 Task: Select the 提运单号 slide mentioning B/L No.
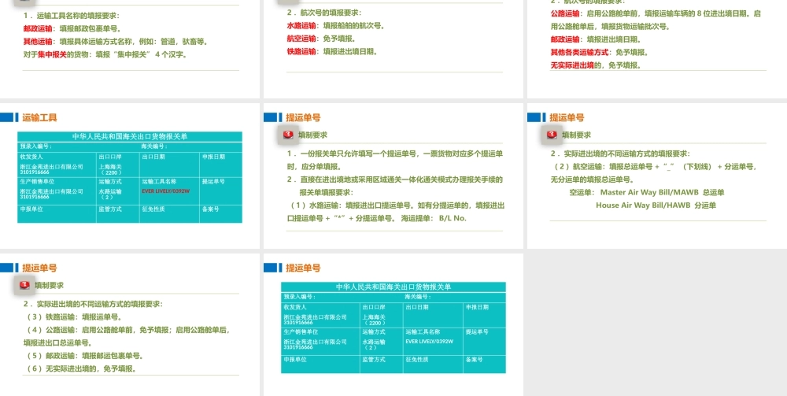coord(393,176)
